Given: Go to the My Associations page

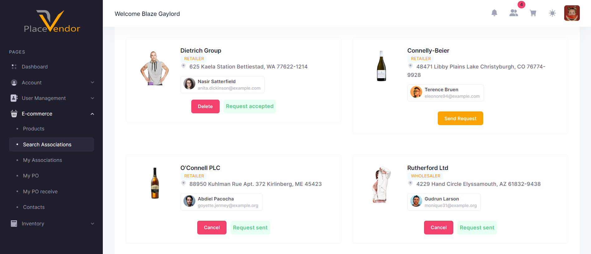Looking at the screenshot, I should (x=42, y=160).
